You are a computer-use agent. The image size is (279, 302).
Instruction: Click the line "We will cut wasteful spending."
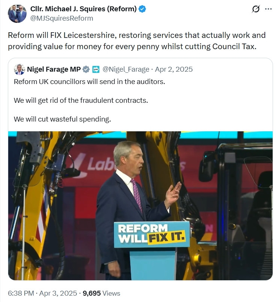(62, 119)
